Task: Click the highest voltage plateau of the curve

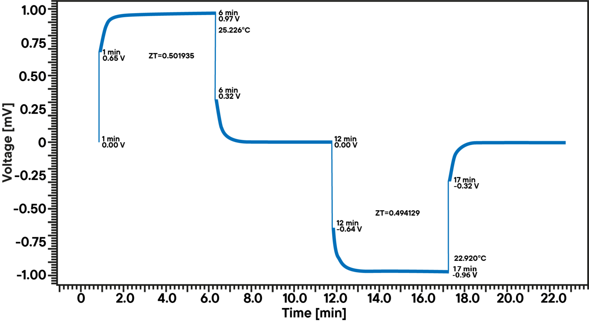Action: click(165, 13)
